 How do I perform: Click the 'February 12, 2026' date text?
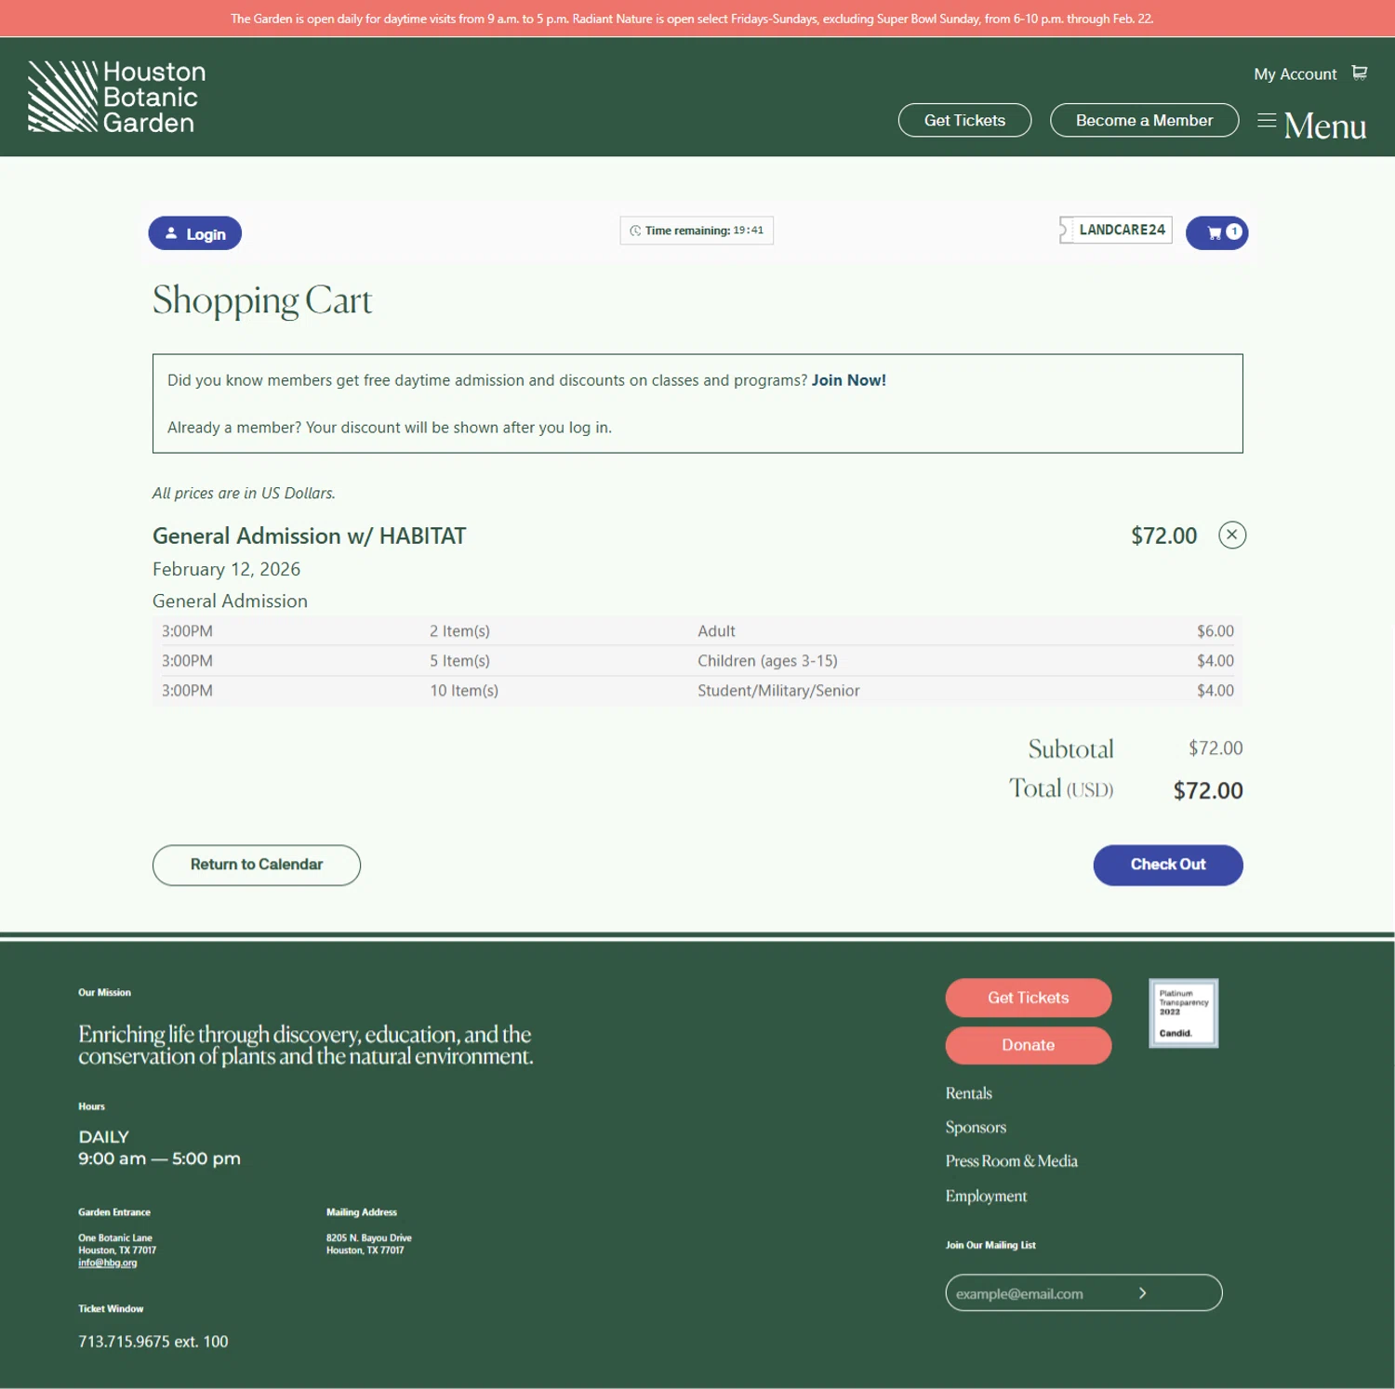coord(226,569)
